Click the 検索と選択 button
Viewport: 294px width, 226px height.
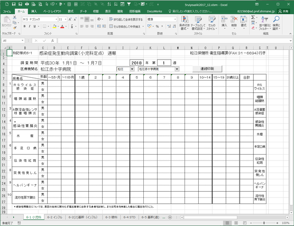click(x=276, y=23)
